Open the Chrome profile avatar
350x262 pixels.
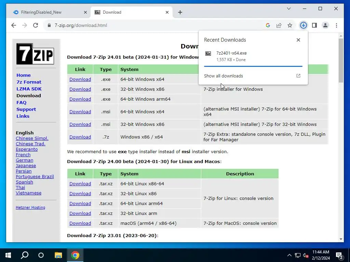click(325, 25)
